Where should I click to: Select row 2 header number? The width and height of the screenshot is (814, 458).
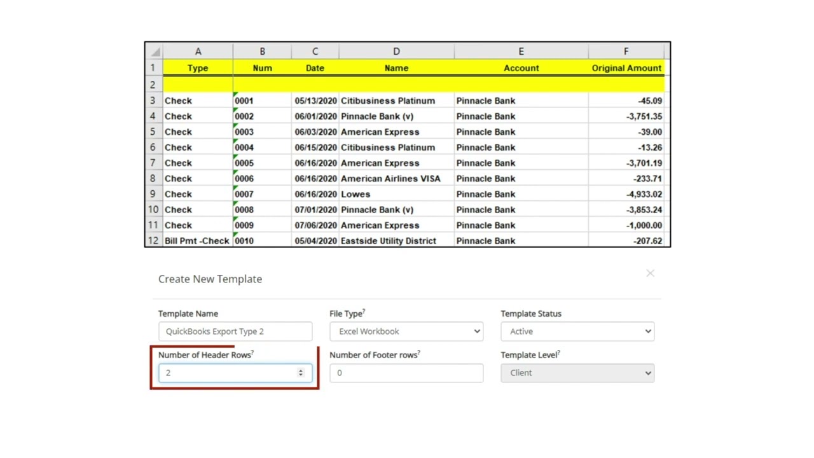pos(153,85)
